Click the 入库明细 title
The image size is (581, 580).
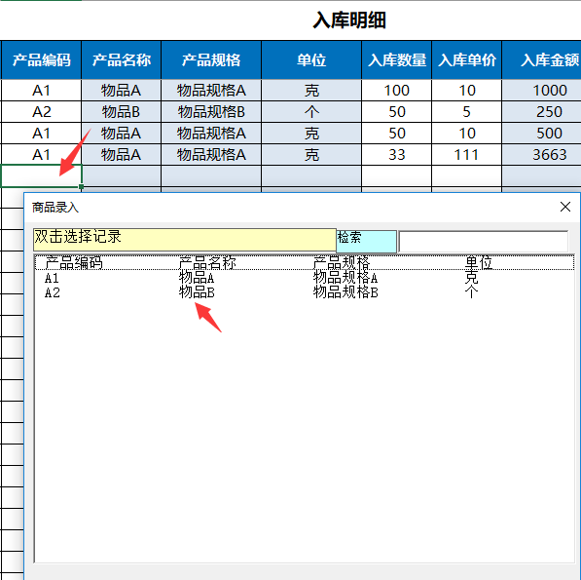click(x=349, y=20)
